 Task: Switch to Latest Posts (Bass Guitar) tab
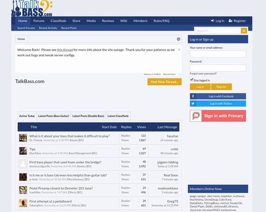(x=54, y=116)
